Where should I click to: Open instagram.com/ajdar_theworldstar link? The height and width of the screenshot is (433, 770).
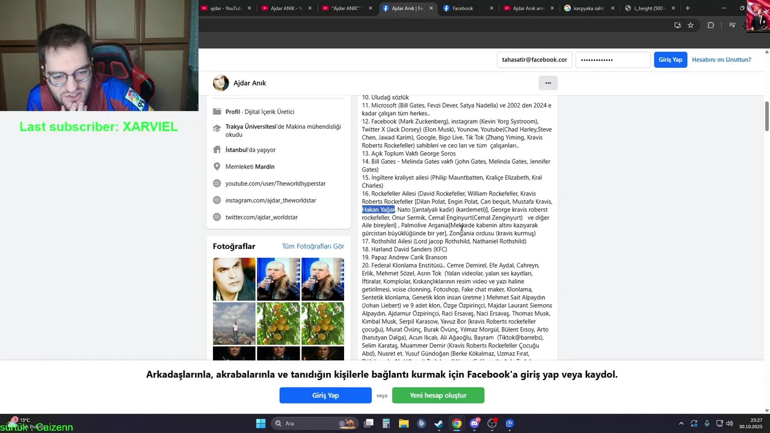271,200
